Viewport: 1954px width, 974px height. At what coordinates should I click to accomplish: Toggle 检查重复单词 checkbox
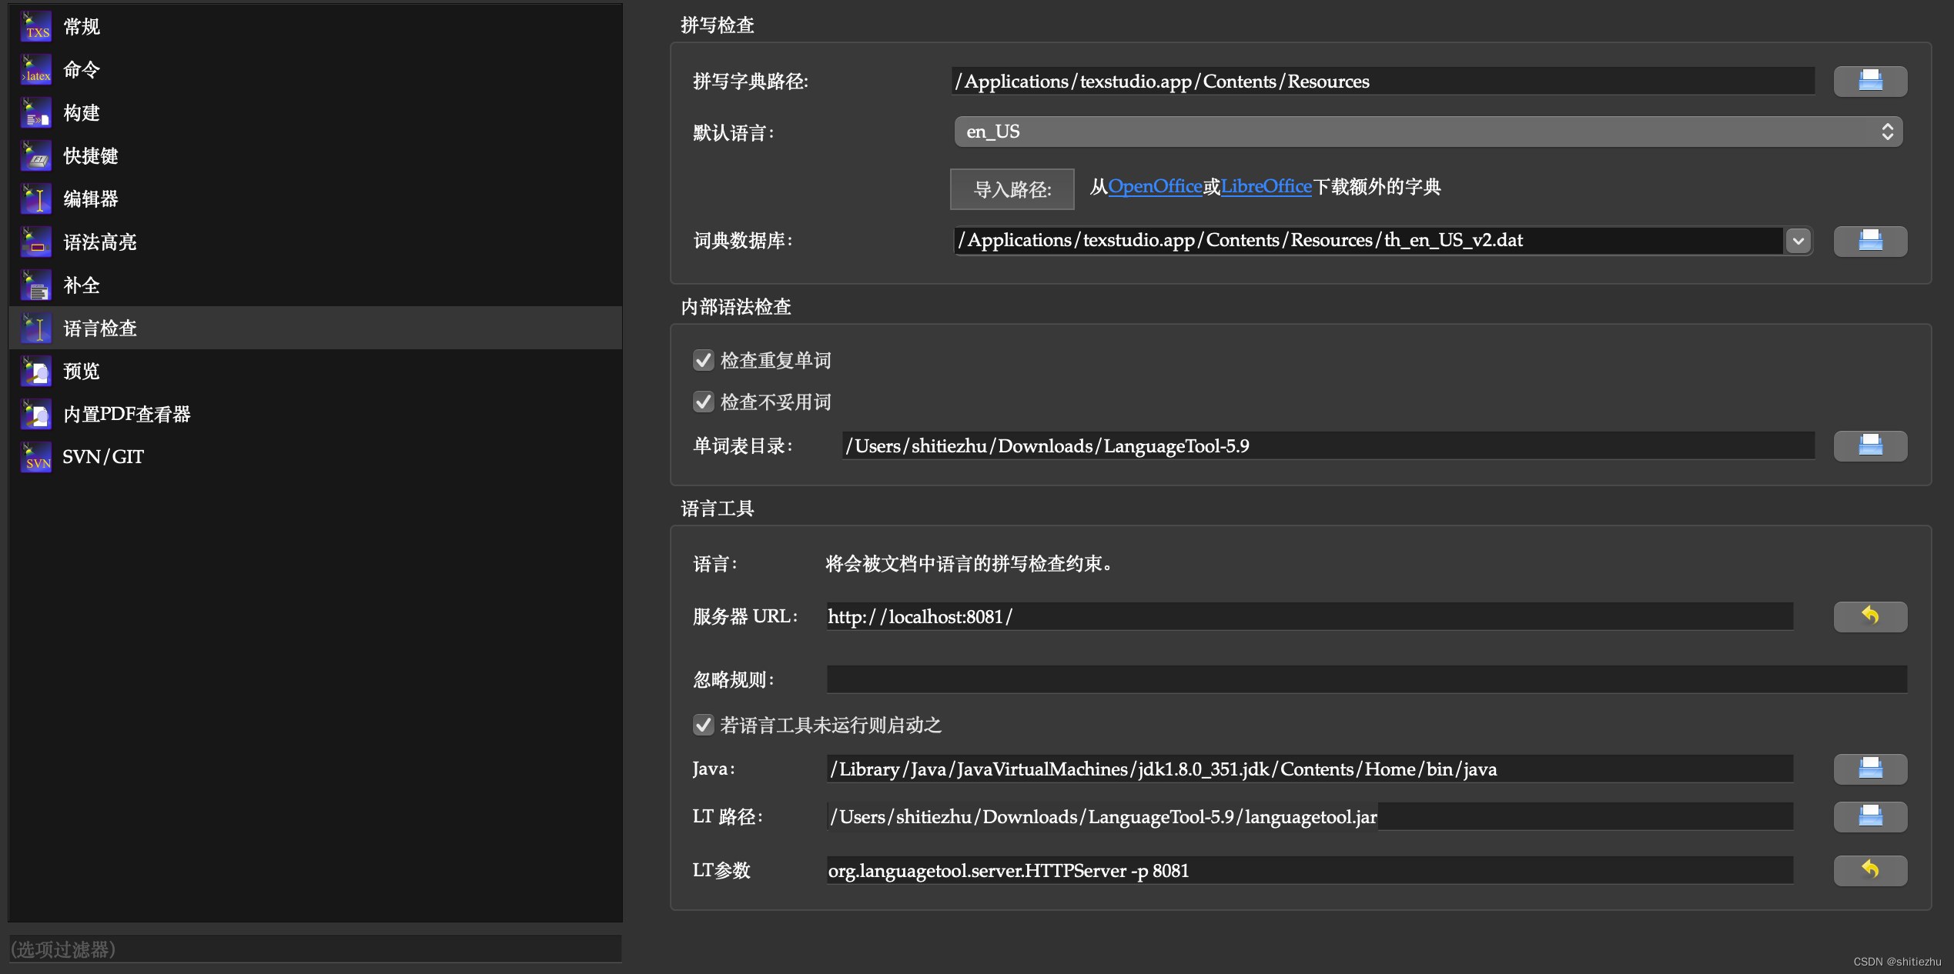pos(703,360)
